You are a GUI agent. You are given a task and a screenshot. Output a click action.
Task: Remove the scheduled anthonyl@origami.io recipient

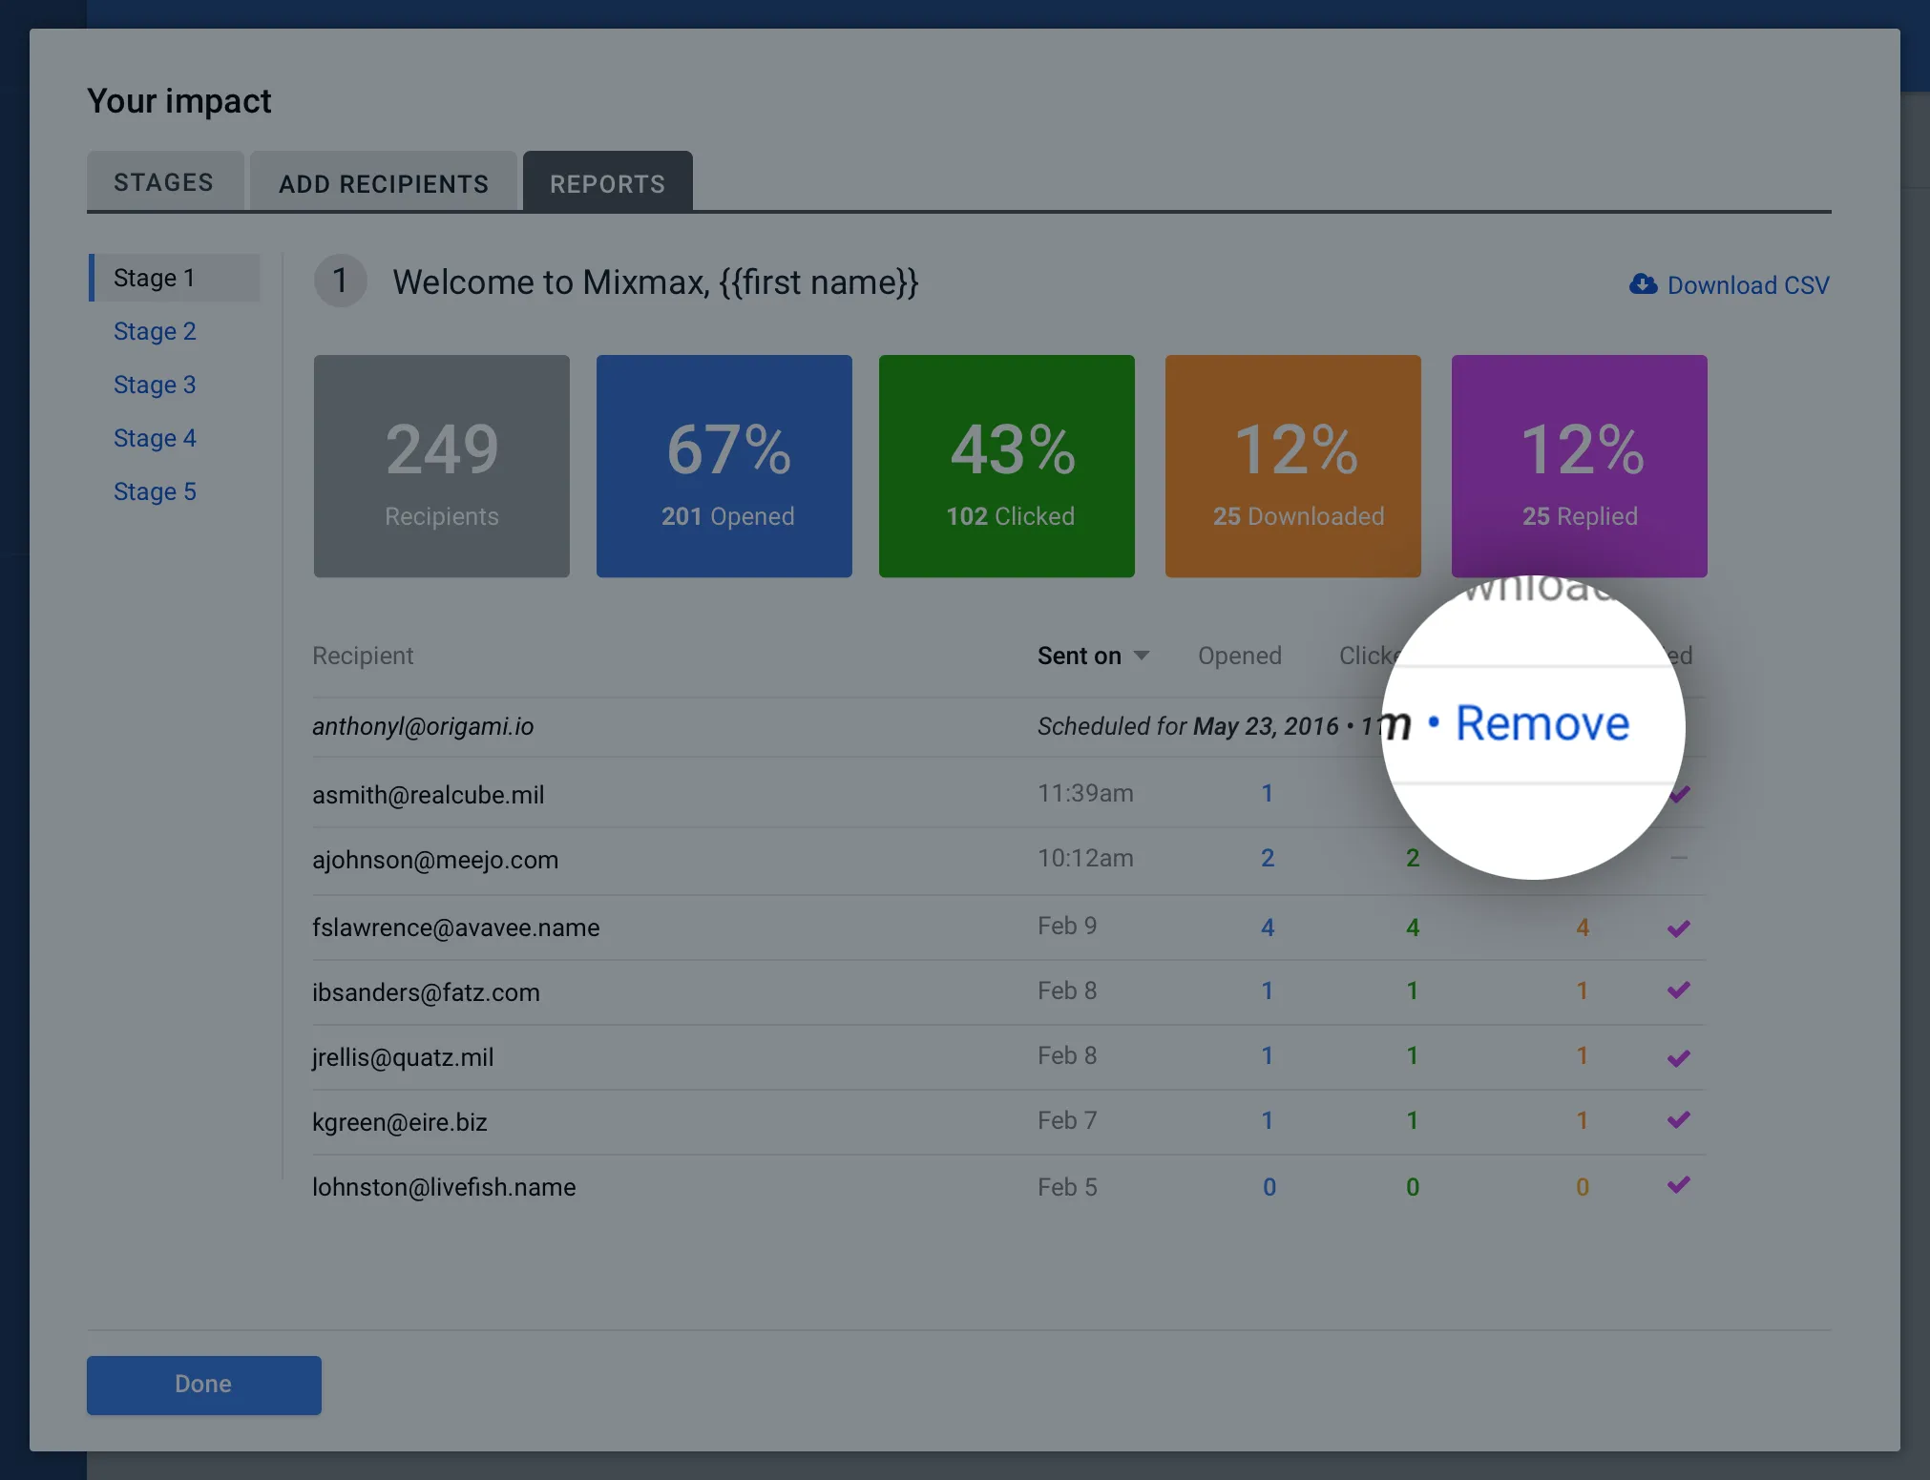(1542, 723)
